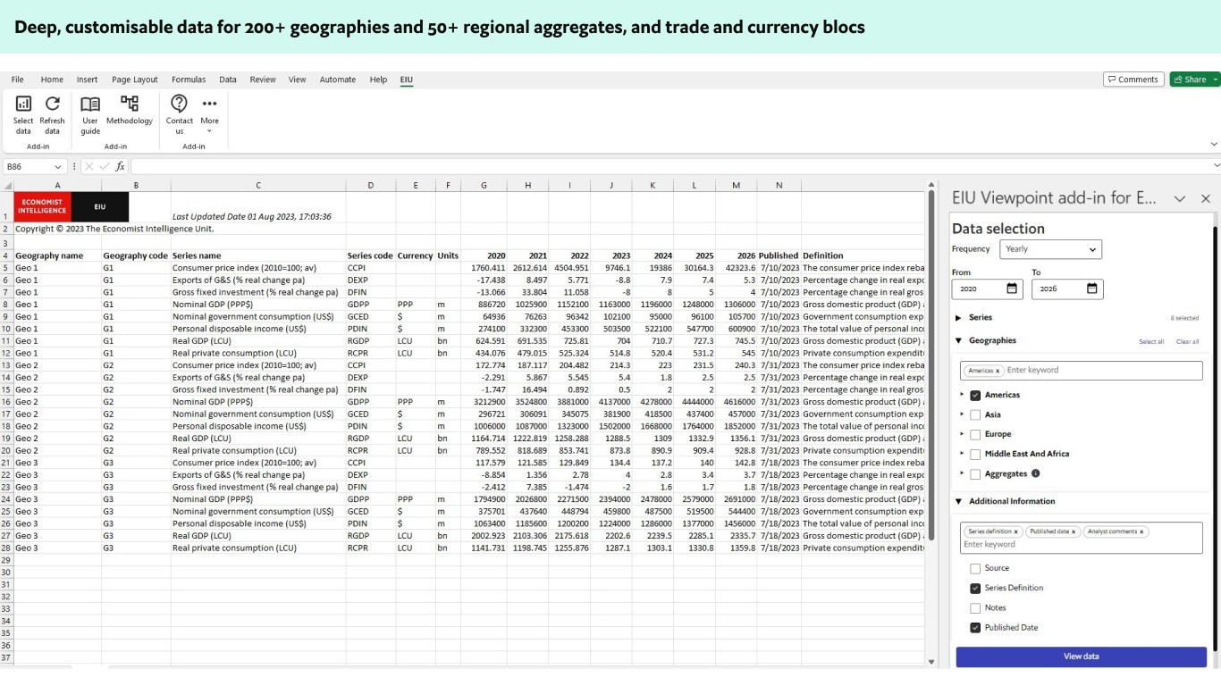Open the Page Layout tab
The height and width of the screenshot is (686, 1221).
click(x=135, y=79)
